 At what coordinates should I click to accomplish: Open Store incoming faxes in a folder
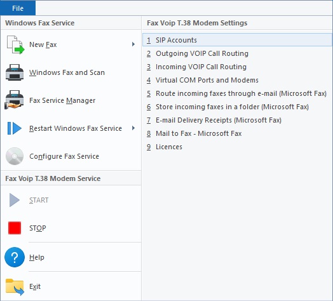[237, 107]
